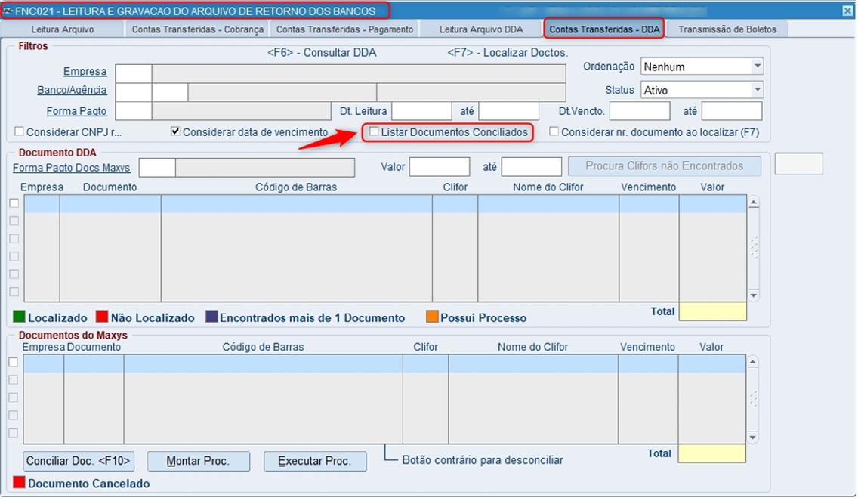Check Considerar nr. documento ao localizar (F7)
The width and height of the screenshot is (858, 498).
554,132
